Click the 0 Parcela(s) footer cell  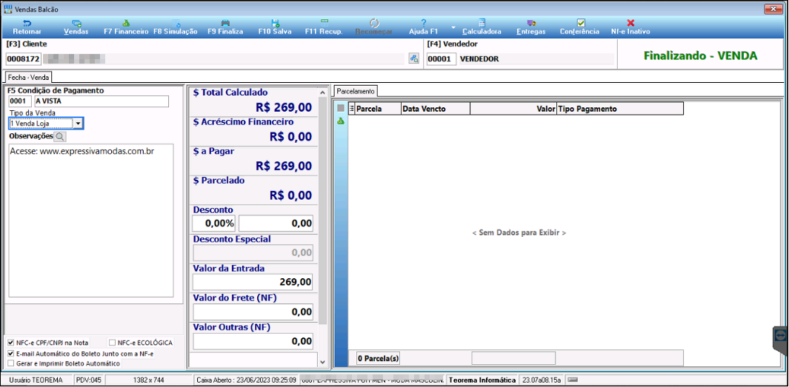click(378, 358)
